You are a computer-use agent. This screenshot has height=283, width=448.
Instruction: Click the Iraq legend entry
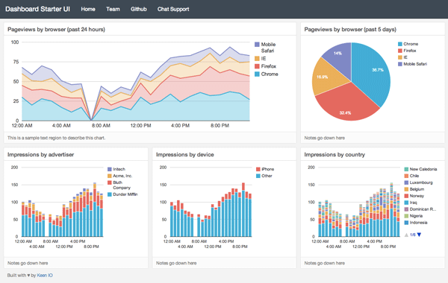coord(411,203)
